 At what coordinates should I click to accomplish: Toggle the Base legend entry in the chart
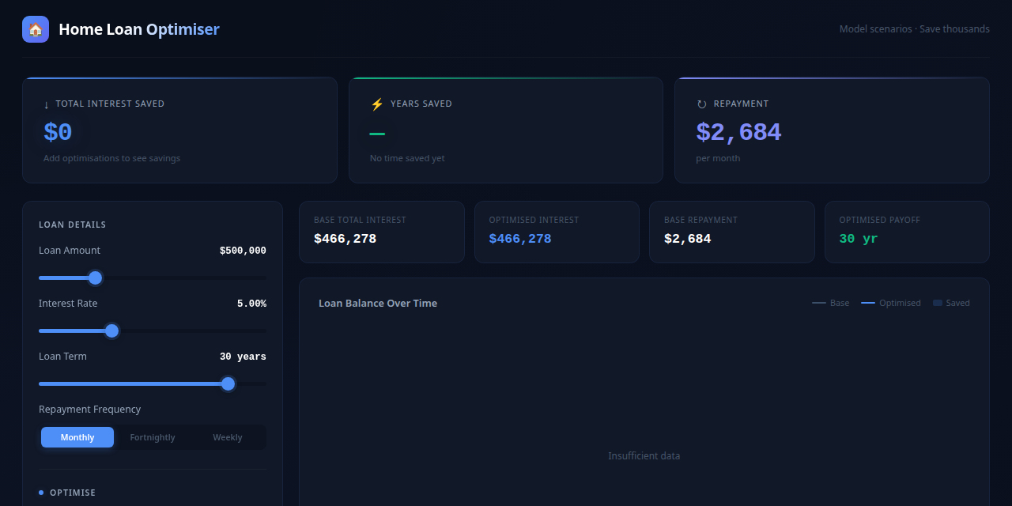pyautogui.click(x=831, y=303)
